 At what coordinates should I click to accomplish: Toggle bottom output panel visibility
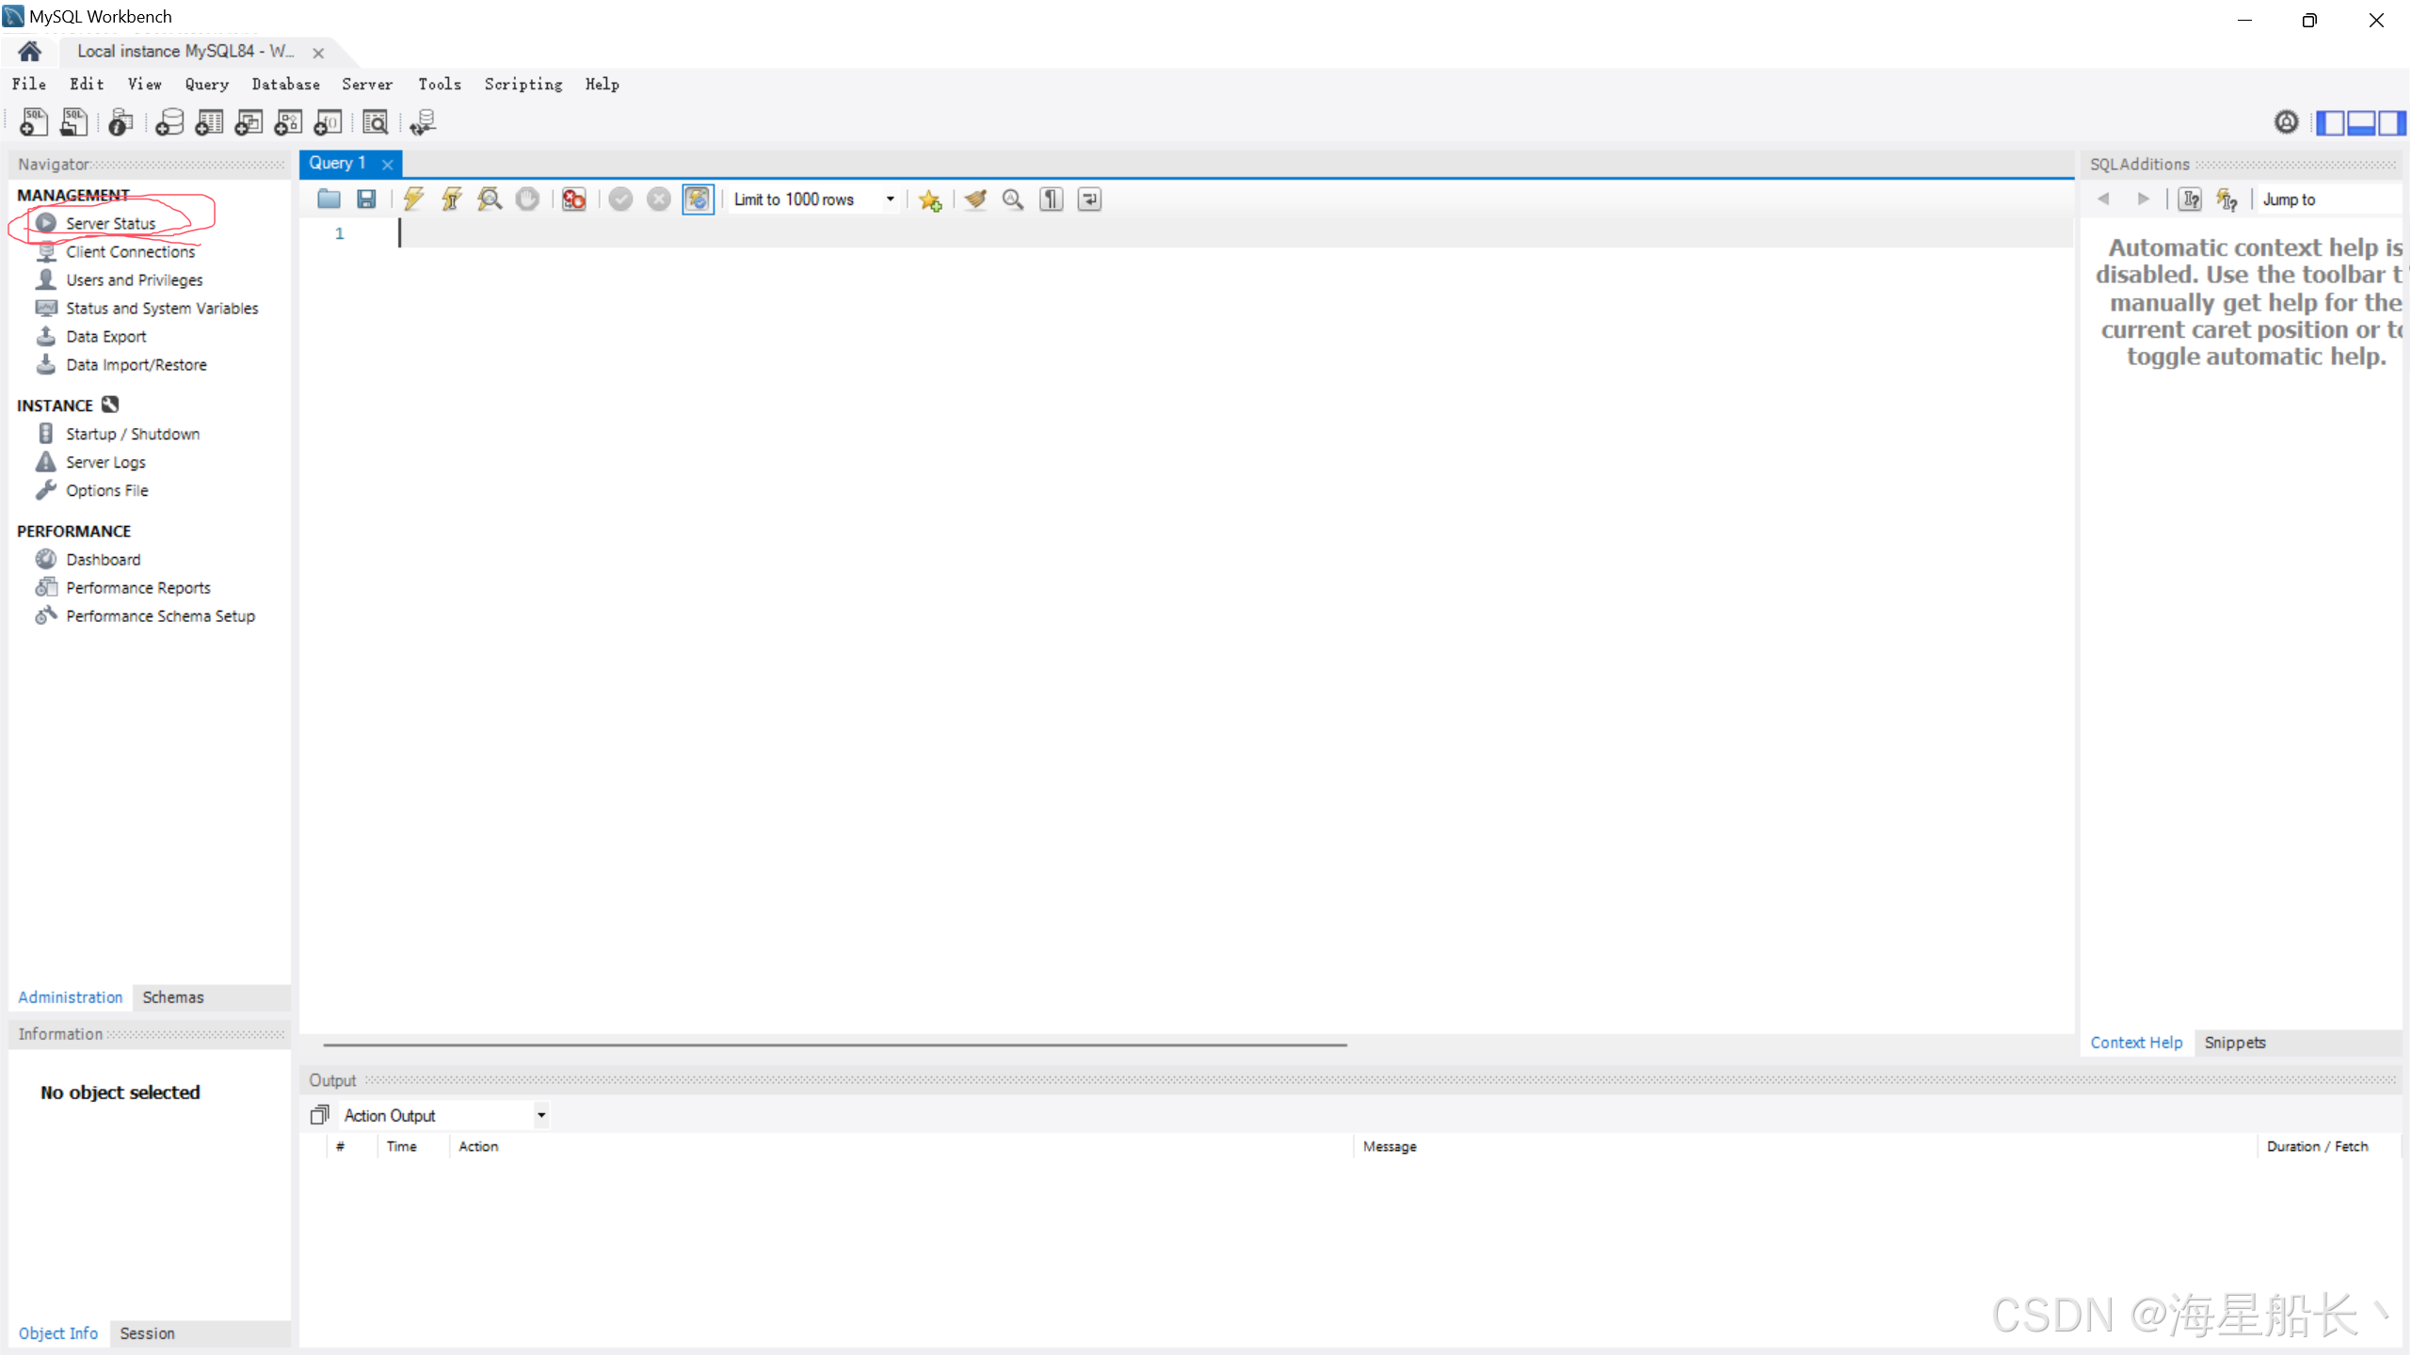[2360, 122]
